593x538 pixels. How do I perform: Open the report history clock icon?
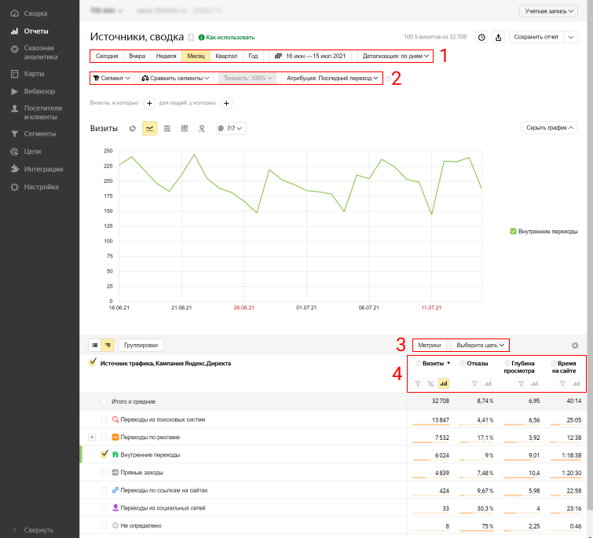tap(481, 37)
